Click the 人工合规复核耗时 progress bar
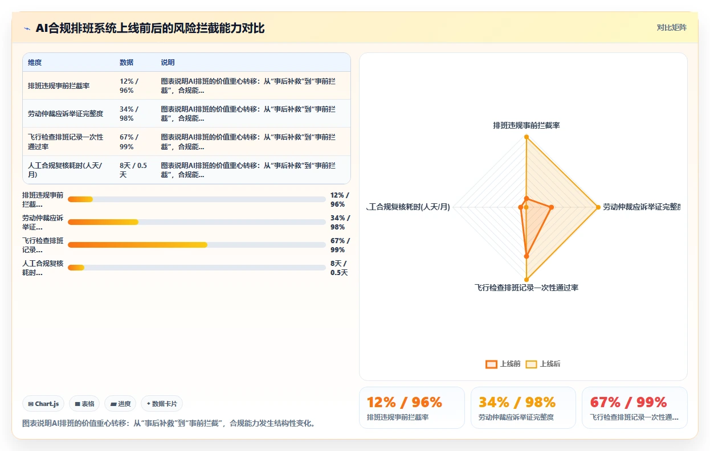The width and height of the screenshot is (710, 451). (x=197, y=268)
